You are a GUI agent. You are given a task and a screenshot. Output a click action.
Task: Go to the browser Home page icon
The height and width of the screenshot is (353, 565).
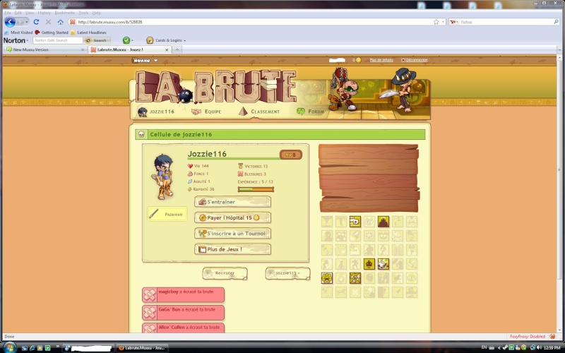tap(60, 22)
